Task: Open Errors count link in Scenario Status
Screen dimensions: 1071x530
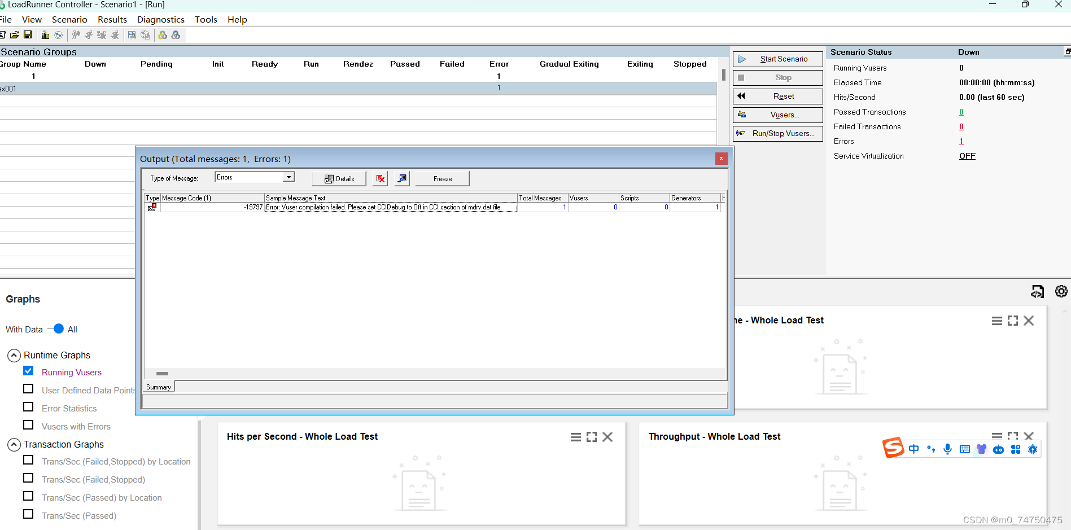Action: click(x=961, y=141)
